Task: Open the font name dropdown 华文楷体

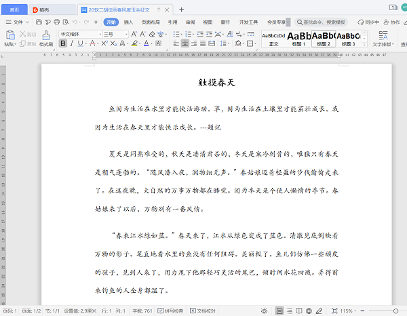Action: (x=80, y=33)
